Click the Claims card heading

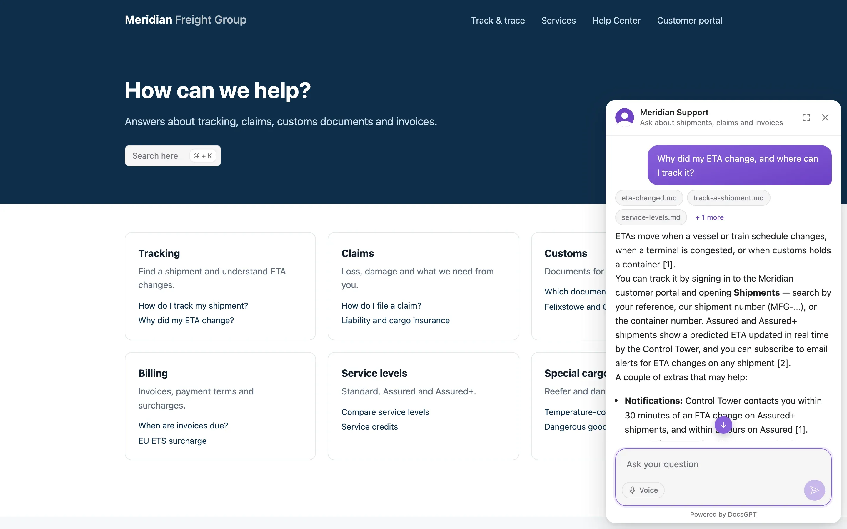(357, 253)
